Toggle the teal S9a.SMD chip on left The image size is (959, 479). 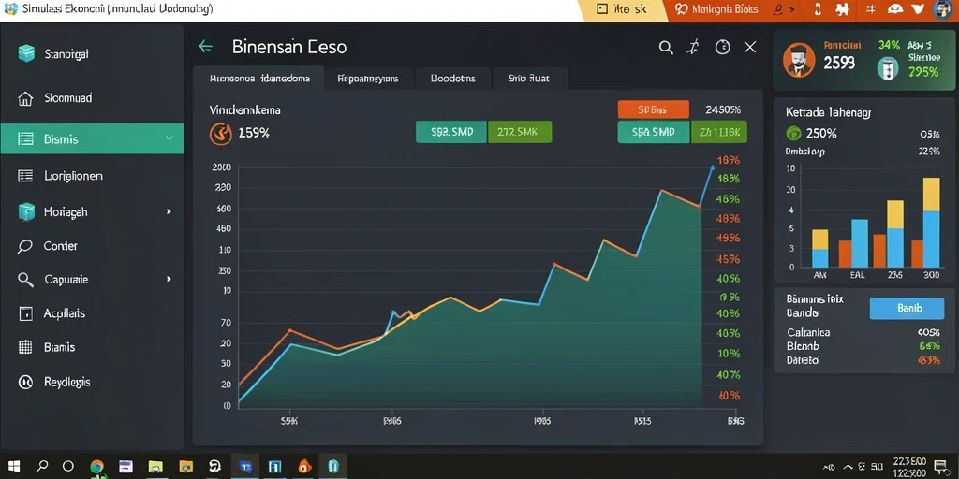pyautogui.click(x=451, y=132)
